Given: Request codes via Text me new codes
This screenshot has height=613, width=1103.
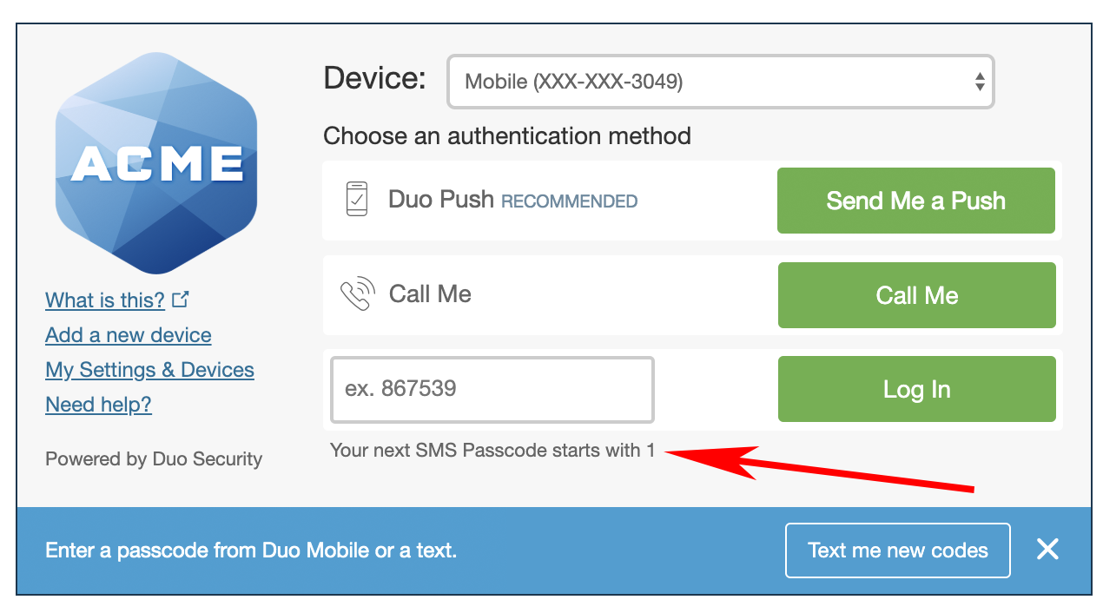Looking at the screenshot, I should point(897,550).
